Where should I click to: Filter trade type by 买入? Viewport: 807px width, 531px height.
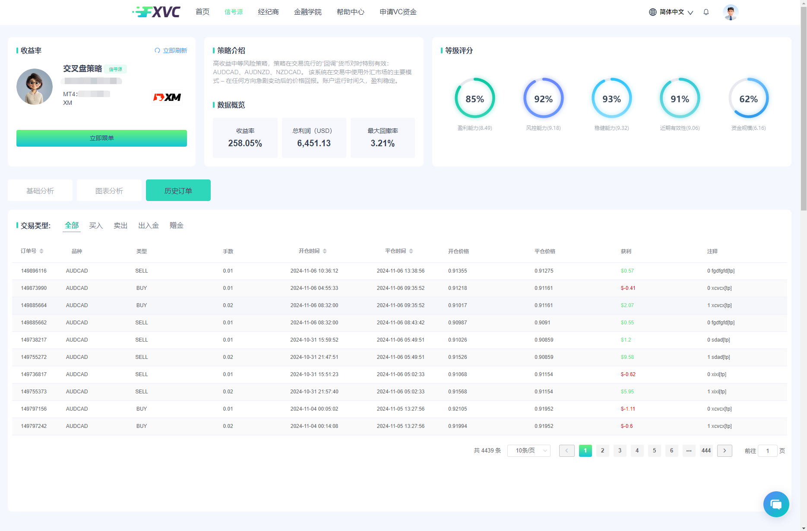[96, 226]
